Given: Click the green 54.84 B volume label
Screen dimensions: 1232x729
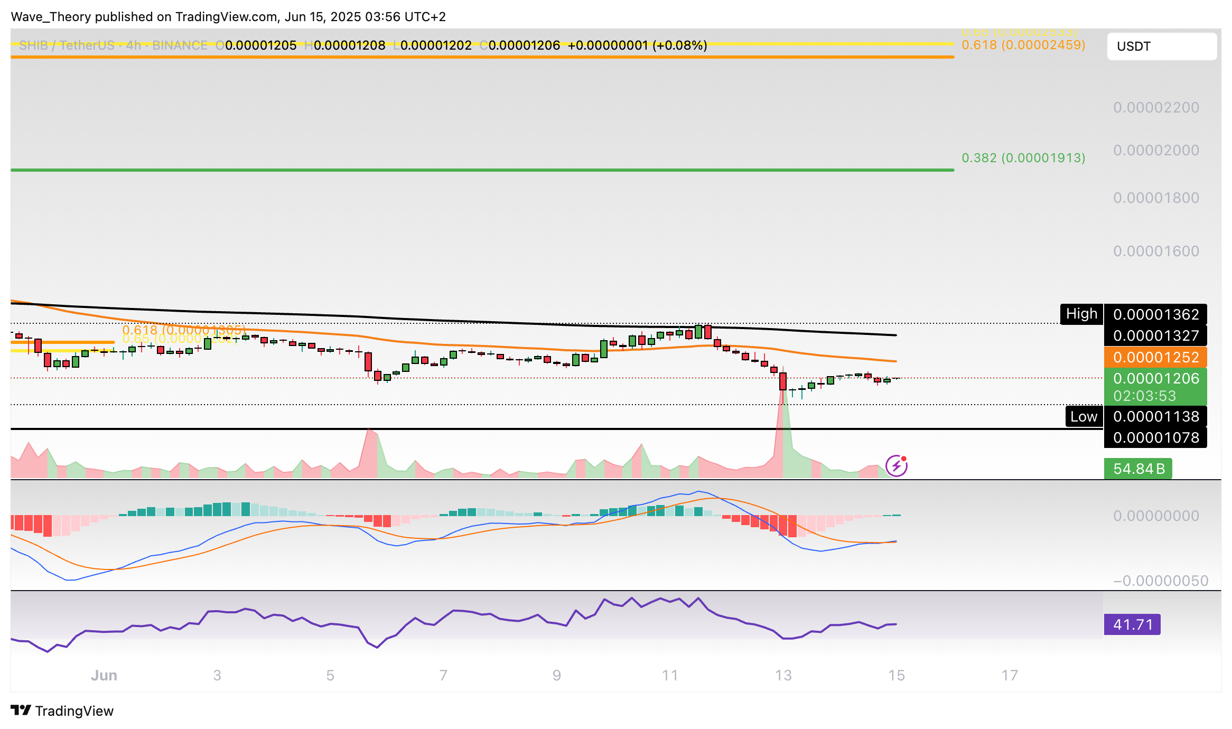Looking at the screenshot, I should pos(1138,469).
